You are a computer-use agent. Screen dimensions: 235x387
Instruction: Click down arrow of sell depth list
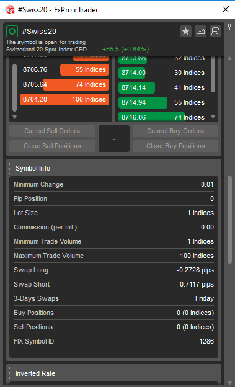point(14,117)
